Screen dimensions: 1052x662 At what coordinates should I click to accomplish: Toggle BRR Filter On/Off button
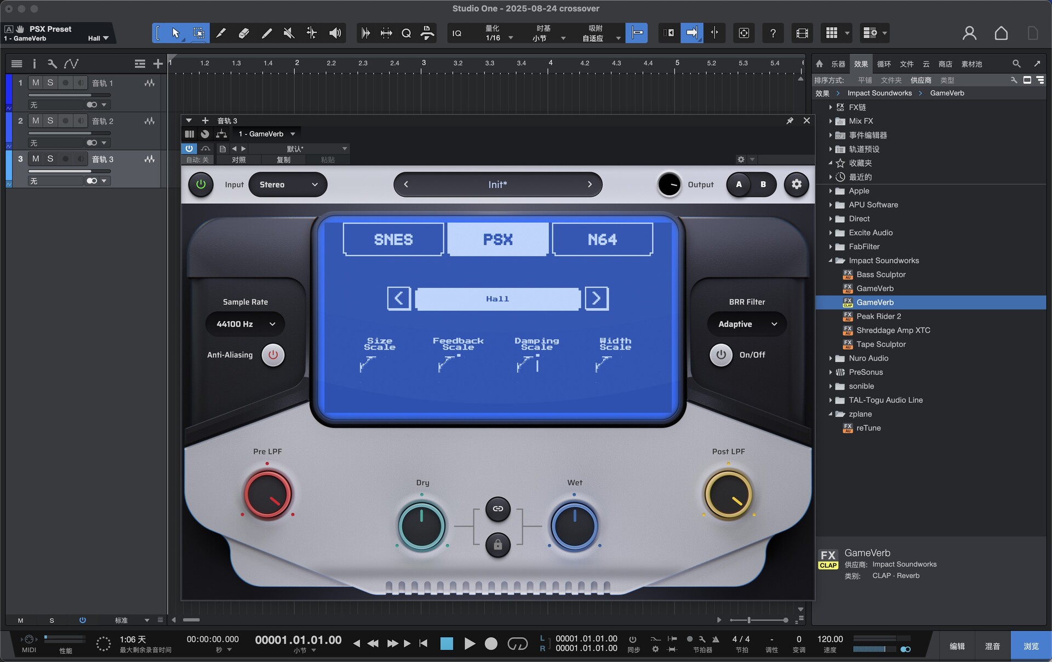tap(721, 355)
